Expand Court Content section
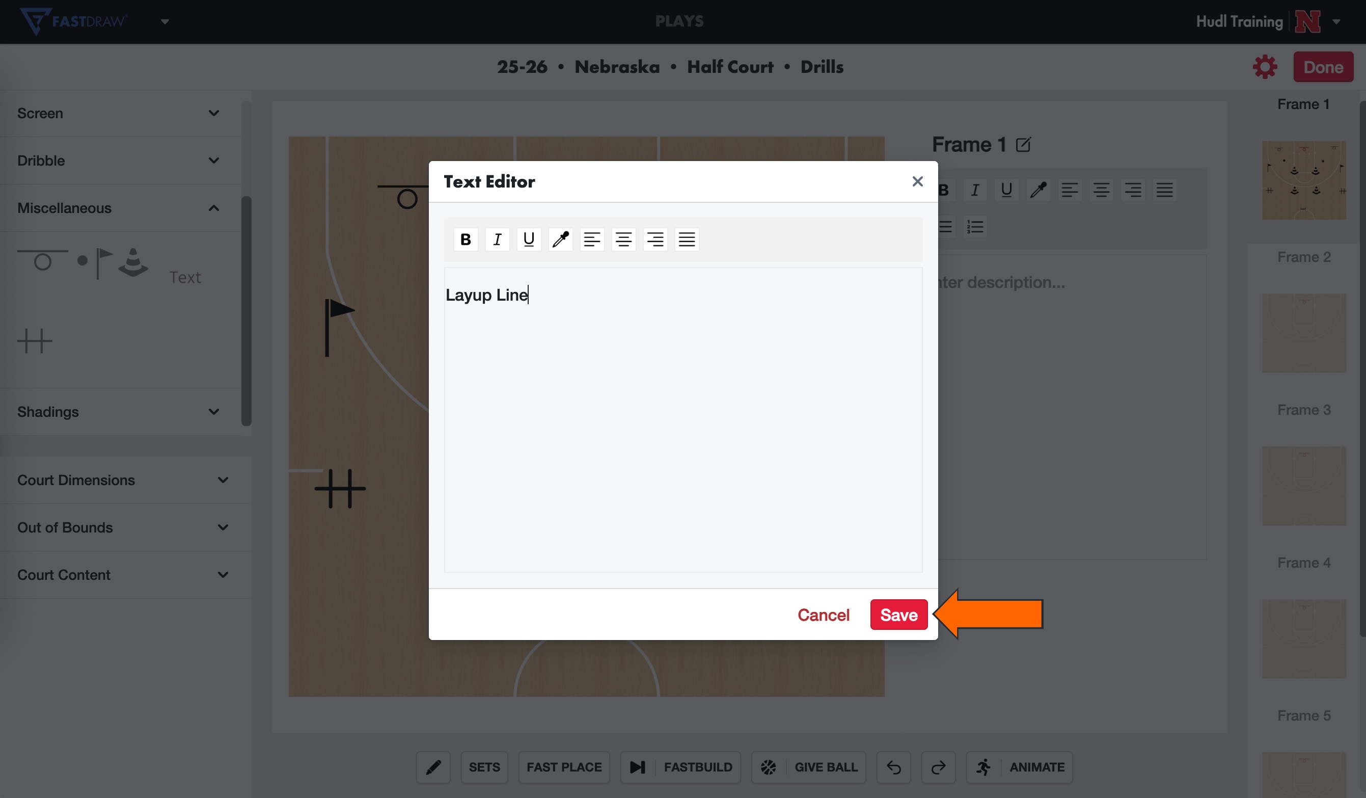 click(125, 574)
